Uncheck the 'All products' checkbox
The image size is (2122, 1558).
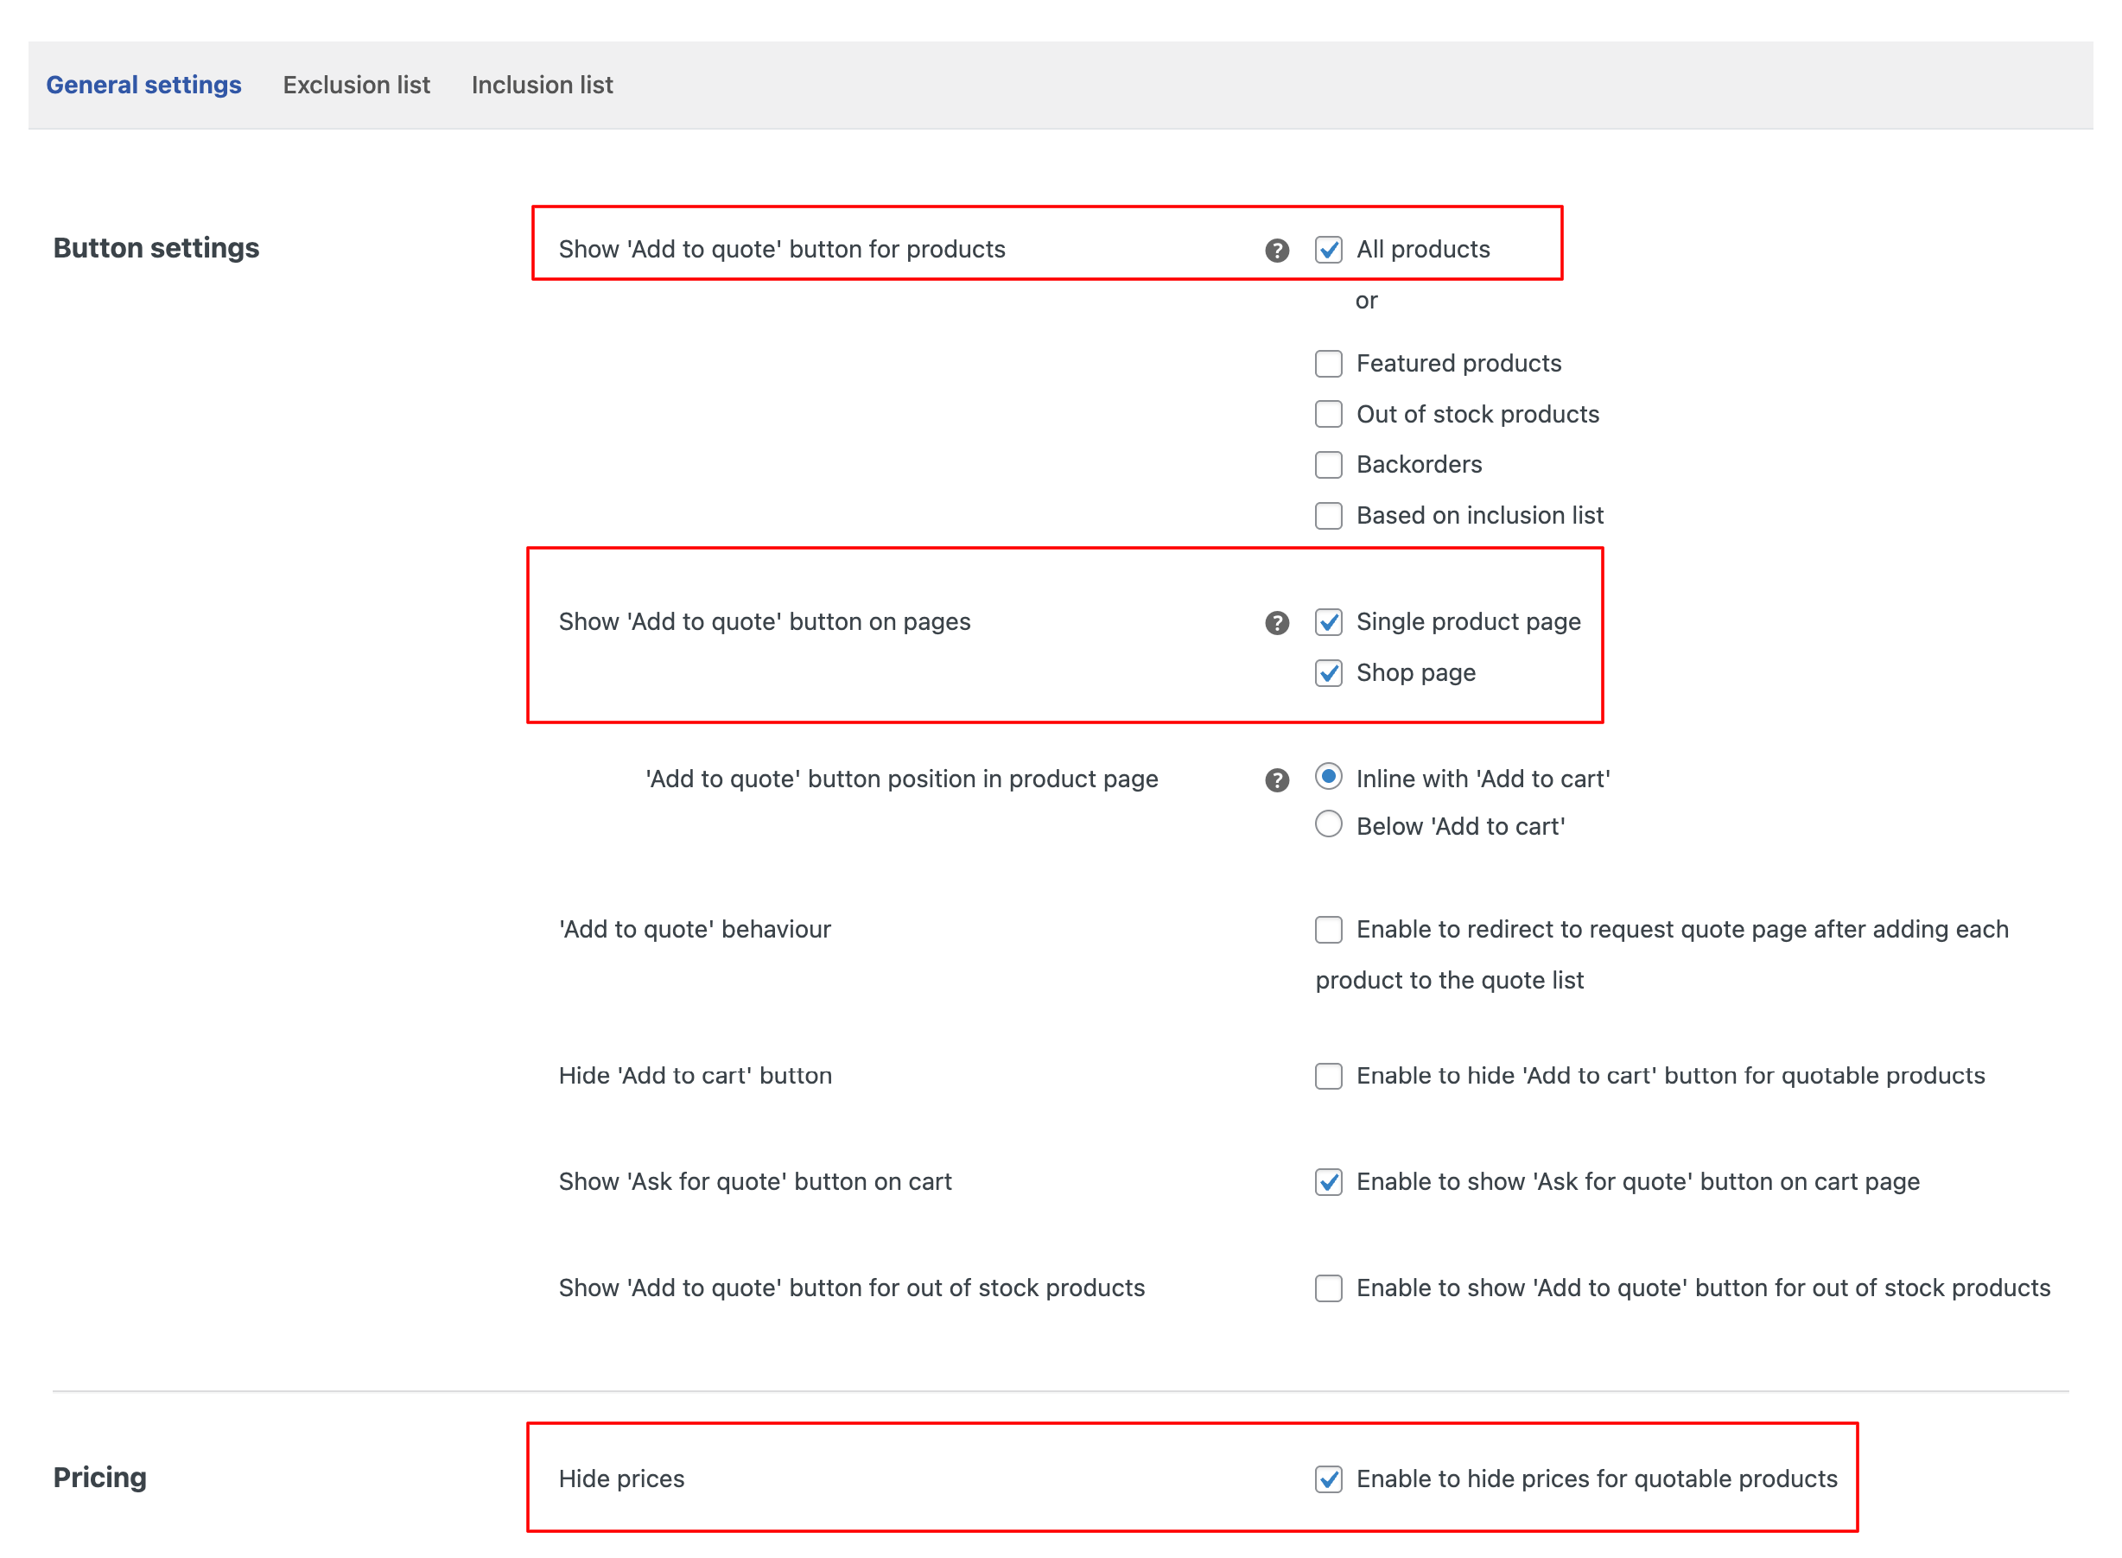[x=1328, y=250]
